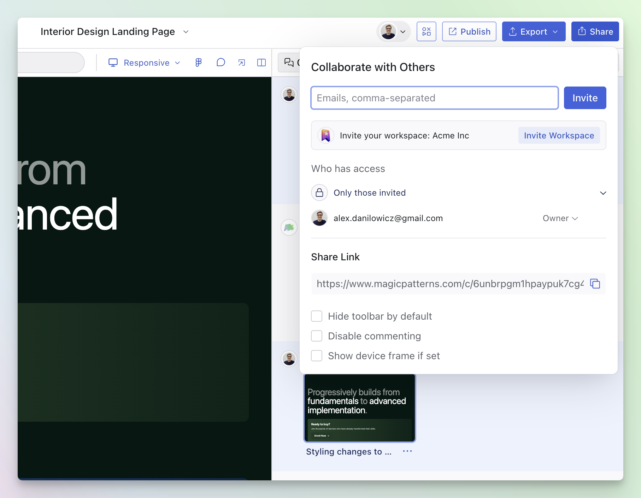Click the Invite Workspace button
The height and width of the screenshot is (498, 641).
[x=559, y=136]
